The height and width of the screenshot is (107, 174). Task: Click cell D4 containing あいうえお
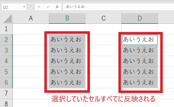140,61
